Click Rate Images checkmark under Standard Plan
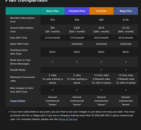141x130 pixels. tap(77, 90)
